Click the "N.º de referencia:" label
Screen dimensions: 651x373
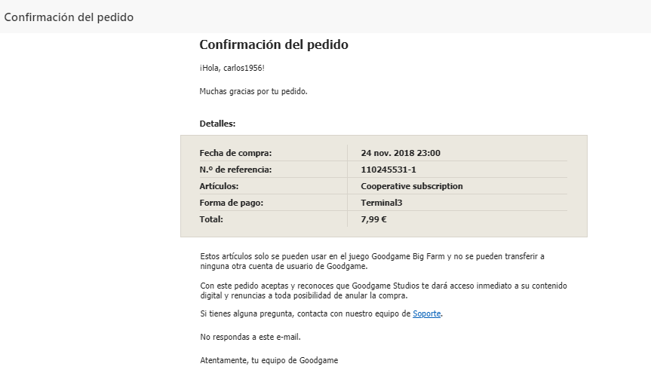235,170
